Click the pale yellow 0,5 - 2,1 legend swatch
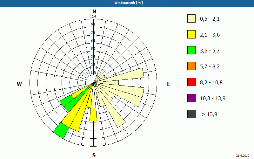This screenshot has width=254, height=159. click(x=191, y=18)
